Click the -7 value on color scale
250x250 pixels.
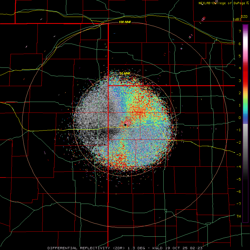coord(239,204)
